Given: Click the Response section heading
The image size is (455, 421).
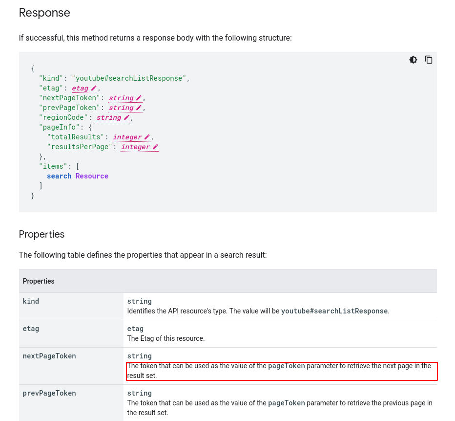Looking at the screenshot, I should coord(44,13).
